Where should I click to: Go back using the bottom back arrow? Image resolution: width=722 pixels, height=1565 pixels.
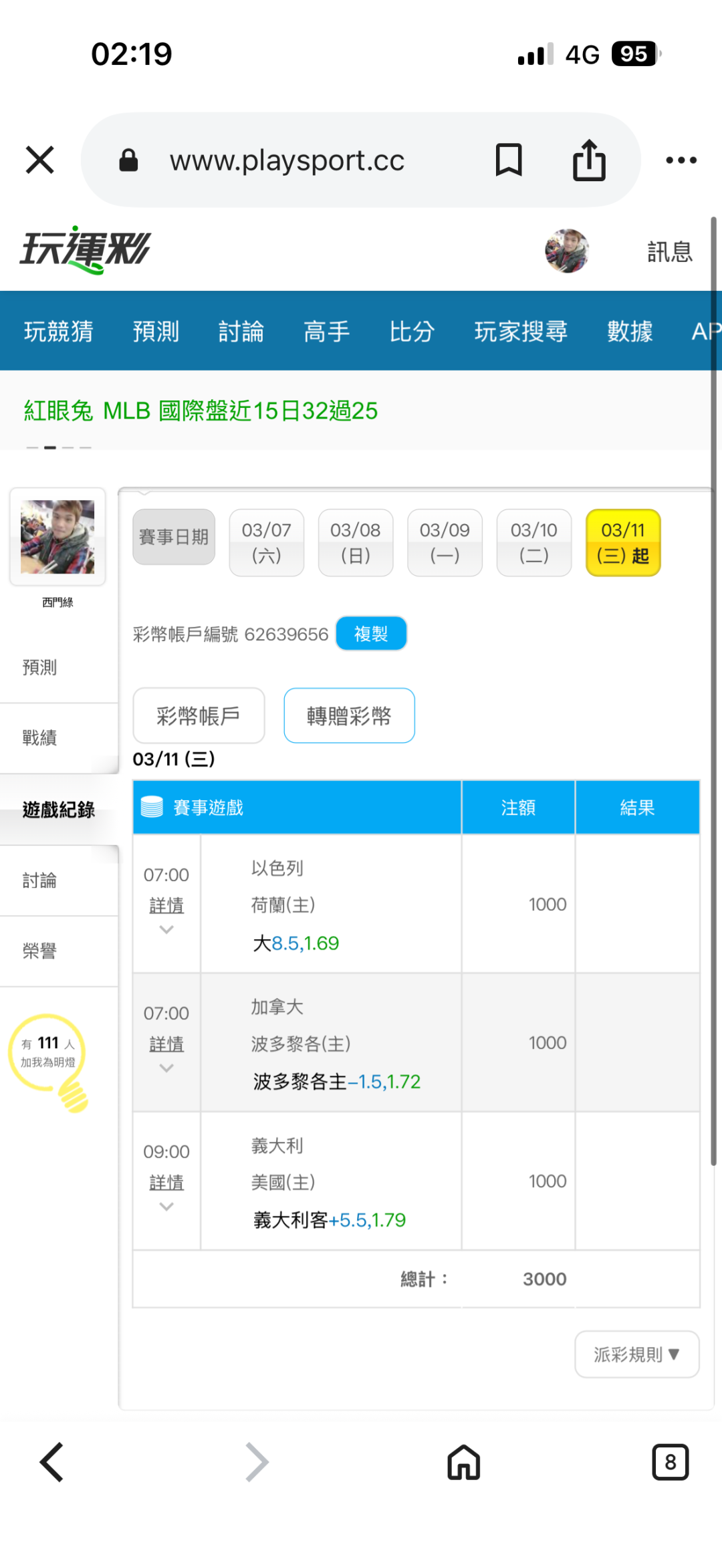[x=52, y=1462]
